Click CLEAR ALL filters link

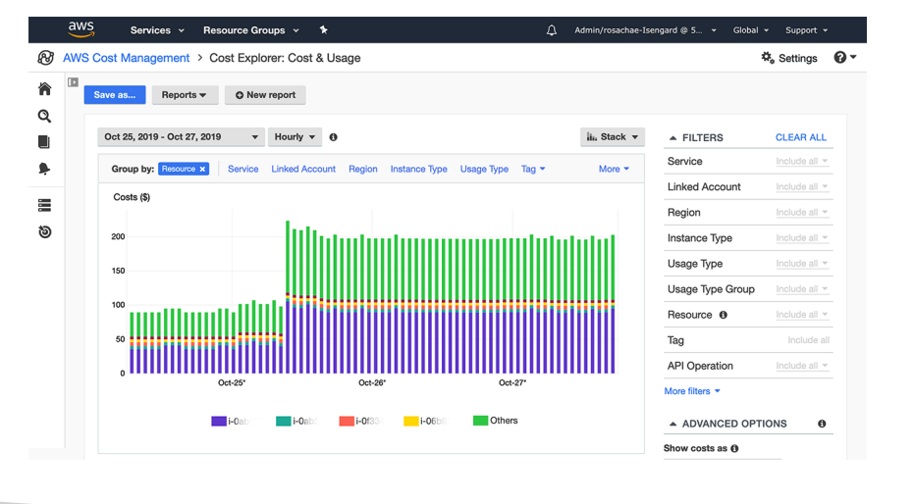click(800, 137)
